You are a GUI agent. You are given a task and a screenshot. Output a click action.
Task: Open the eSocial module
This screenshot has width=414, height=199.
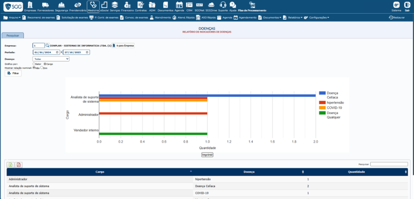104,6
